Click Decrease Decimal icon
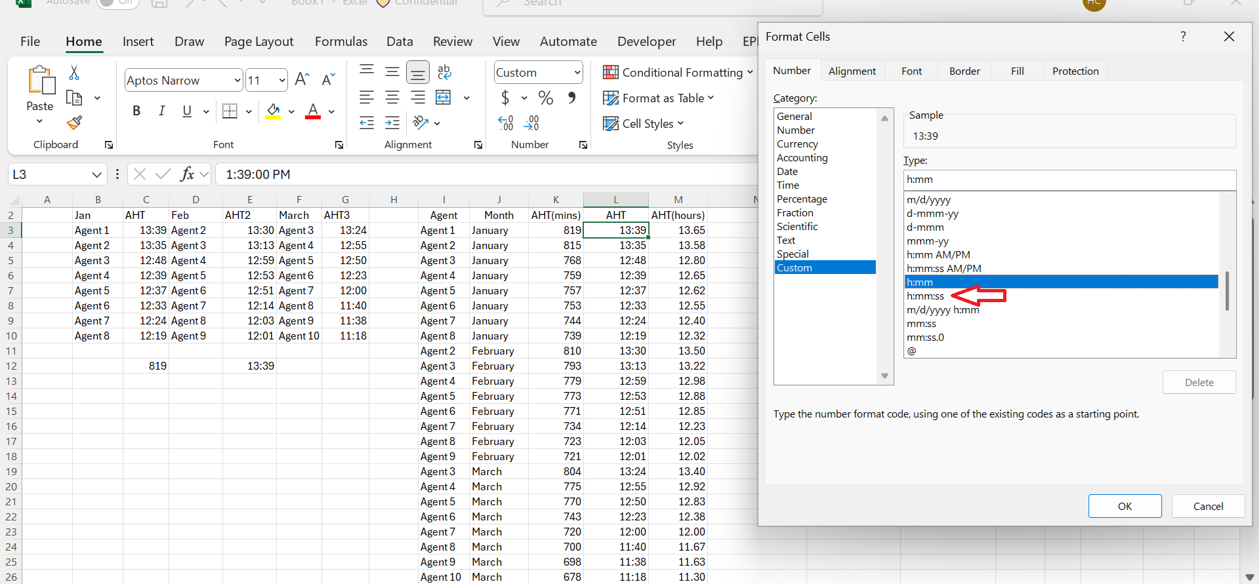This screenshot has width=1259, height=584. click(x=531, y=123)
